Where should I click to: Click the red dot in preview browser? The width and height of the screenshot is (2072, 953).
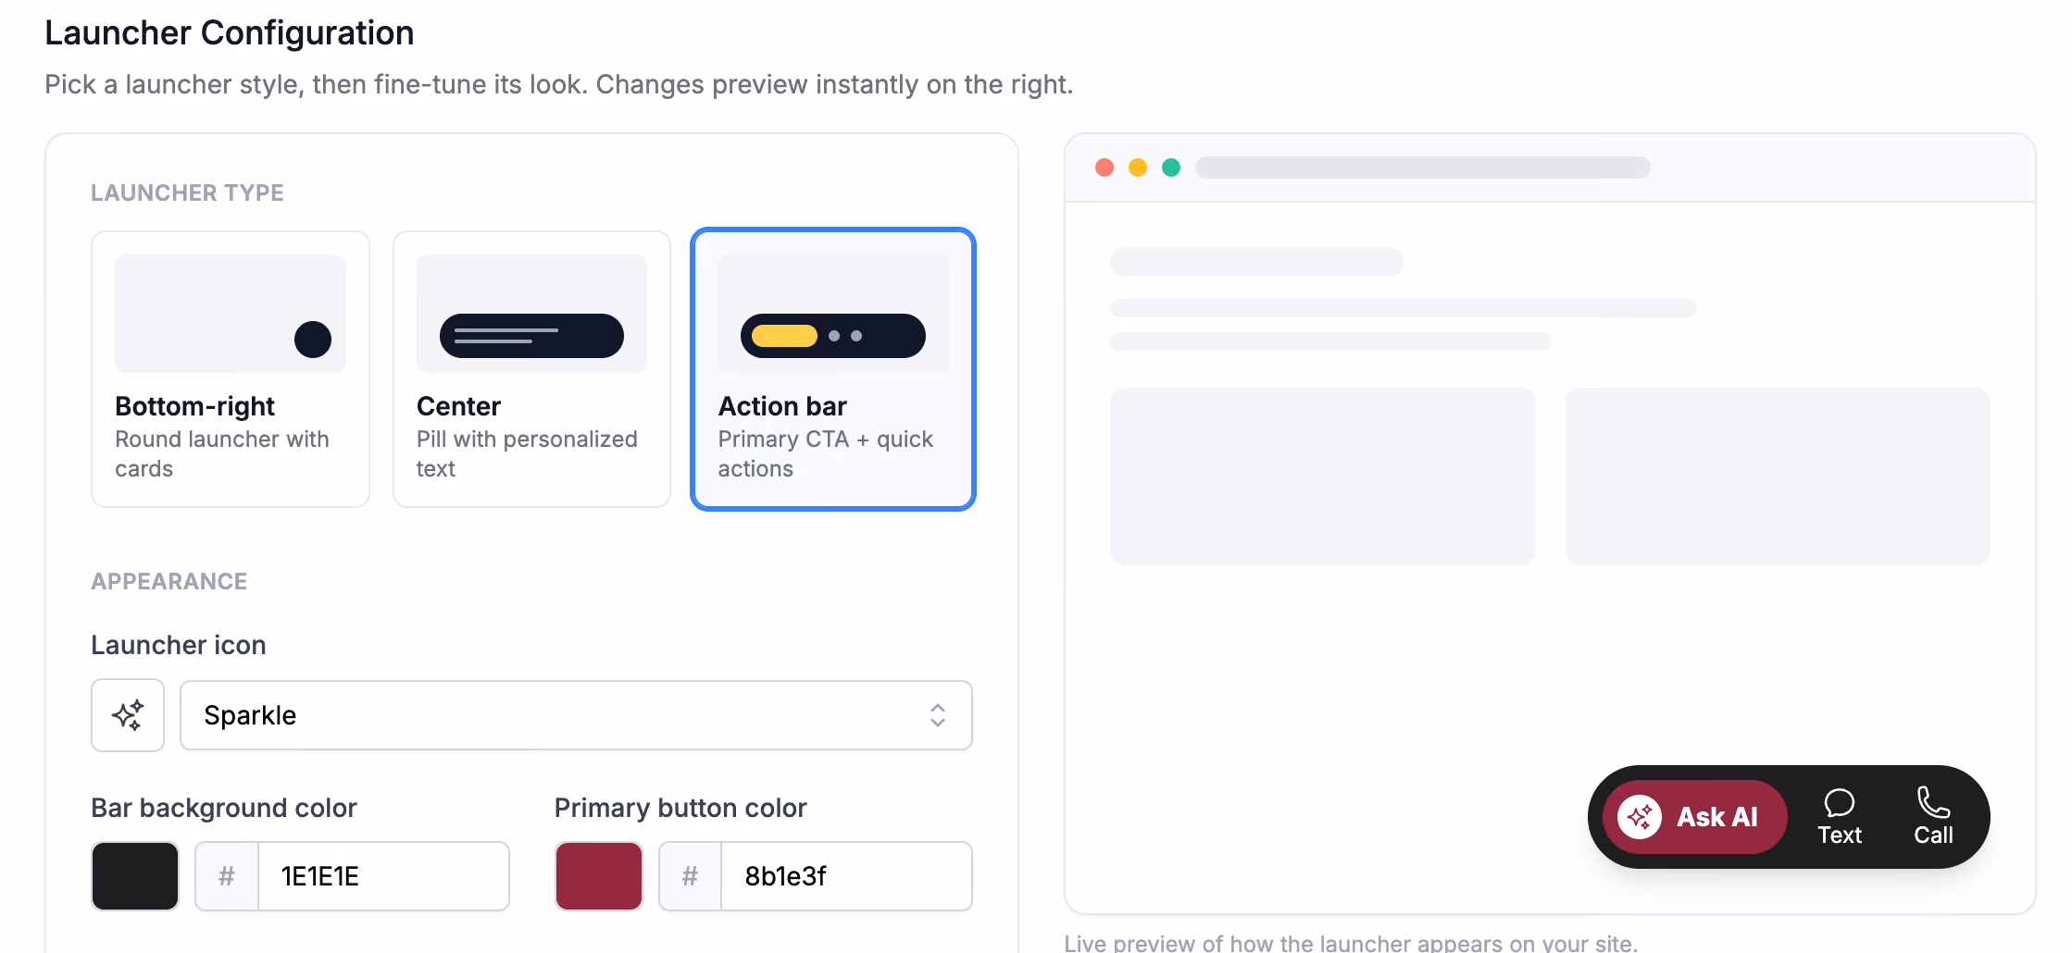[1105, 167]
